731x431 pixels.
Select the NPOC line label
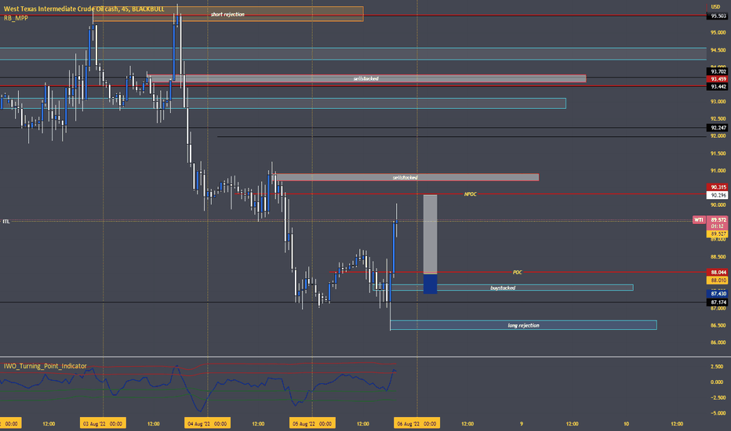(471, 194)
